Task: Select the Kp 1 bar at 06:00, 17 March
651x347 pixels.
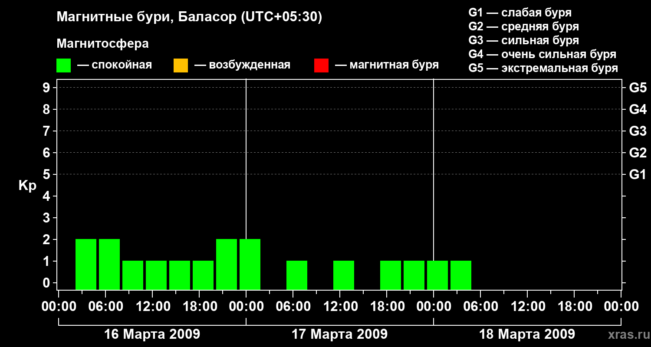Action: click(x=297, y=275)
